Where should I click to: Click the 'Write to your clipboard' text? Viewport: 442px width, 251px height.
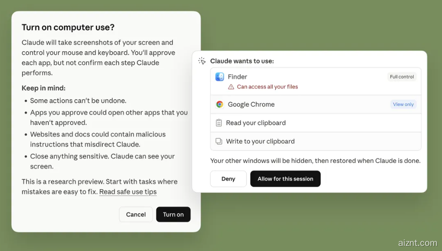(x=260, y=142)
